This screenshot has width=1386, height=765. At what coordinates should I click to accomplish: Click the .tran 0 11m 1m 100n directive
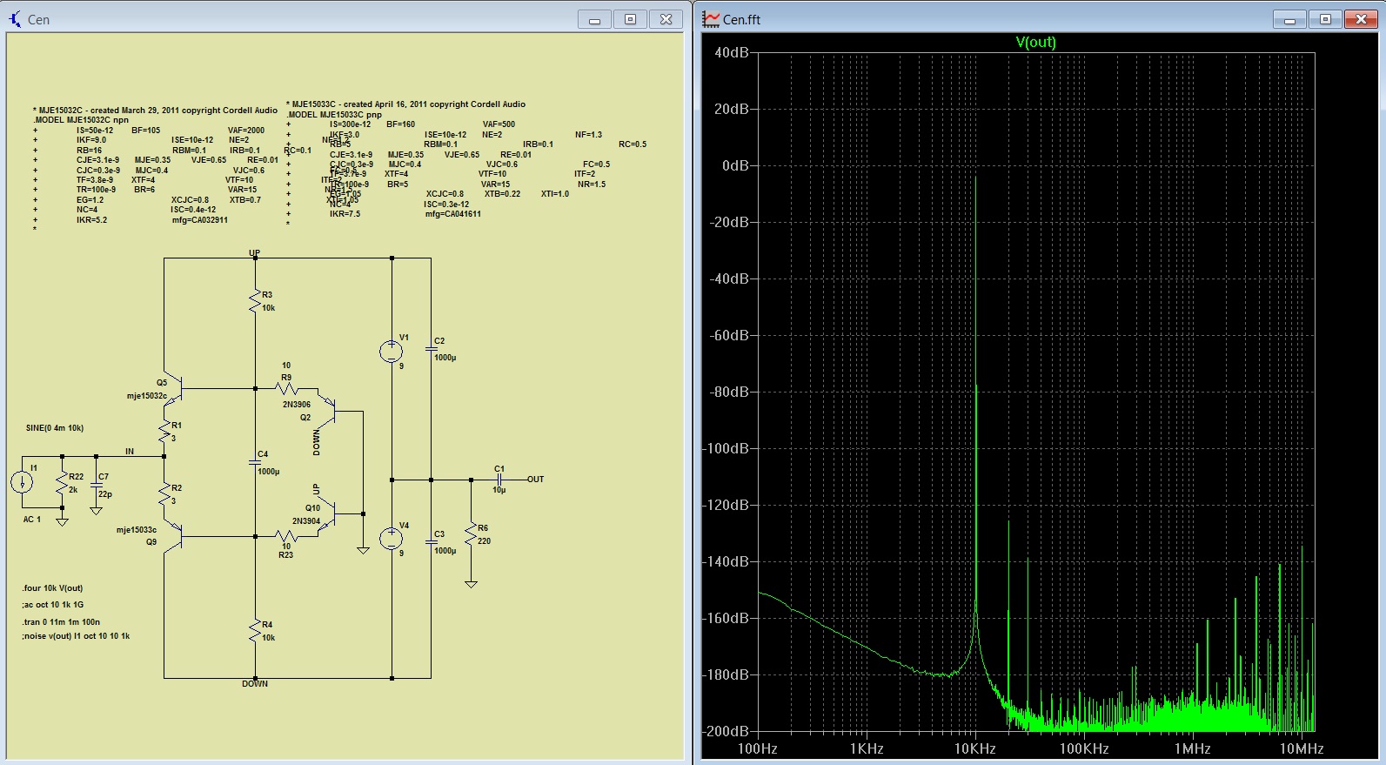pos(61,622)
